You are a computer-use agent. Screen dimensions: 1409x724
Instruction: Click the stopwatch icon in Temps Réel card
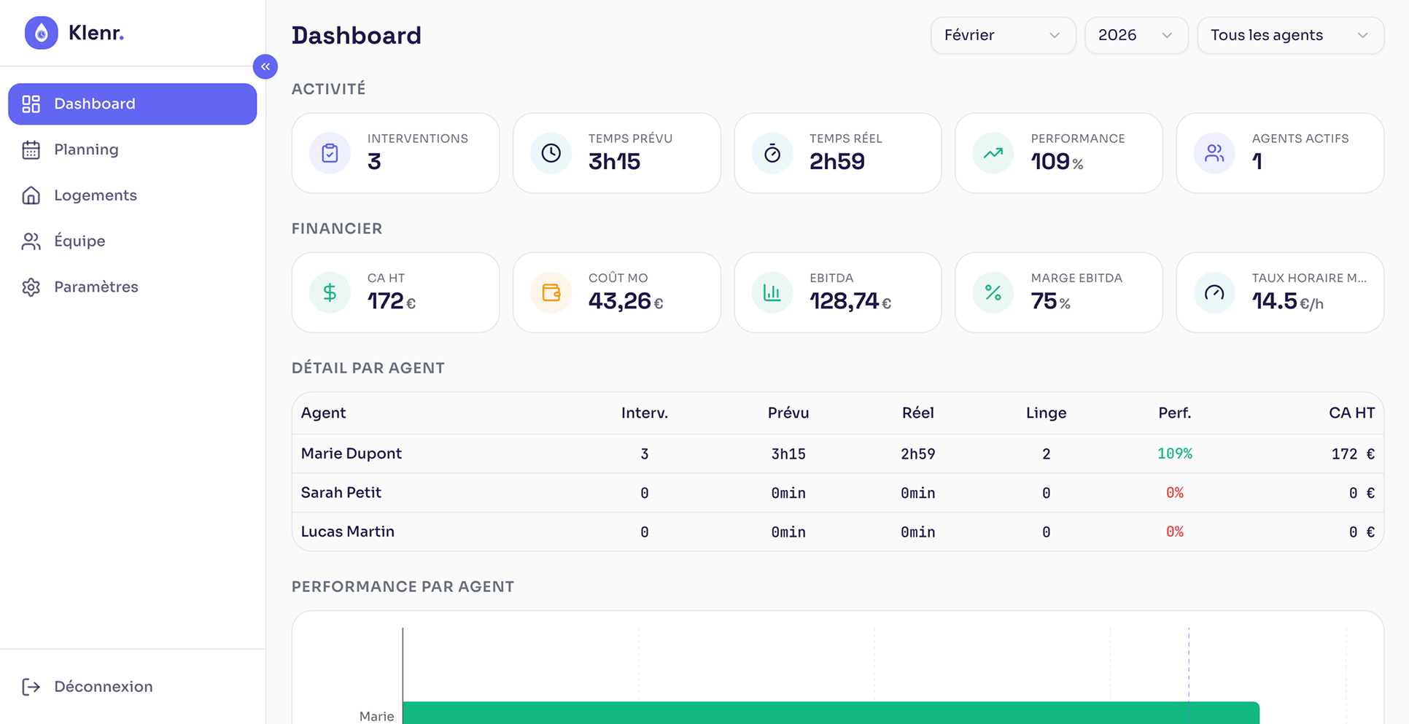[772, 153]
